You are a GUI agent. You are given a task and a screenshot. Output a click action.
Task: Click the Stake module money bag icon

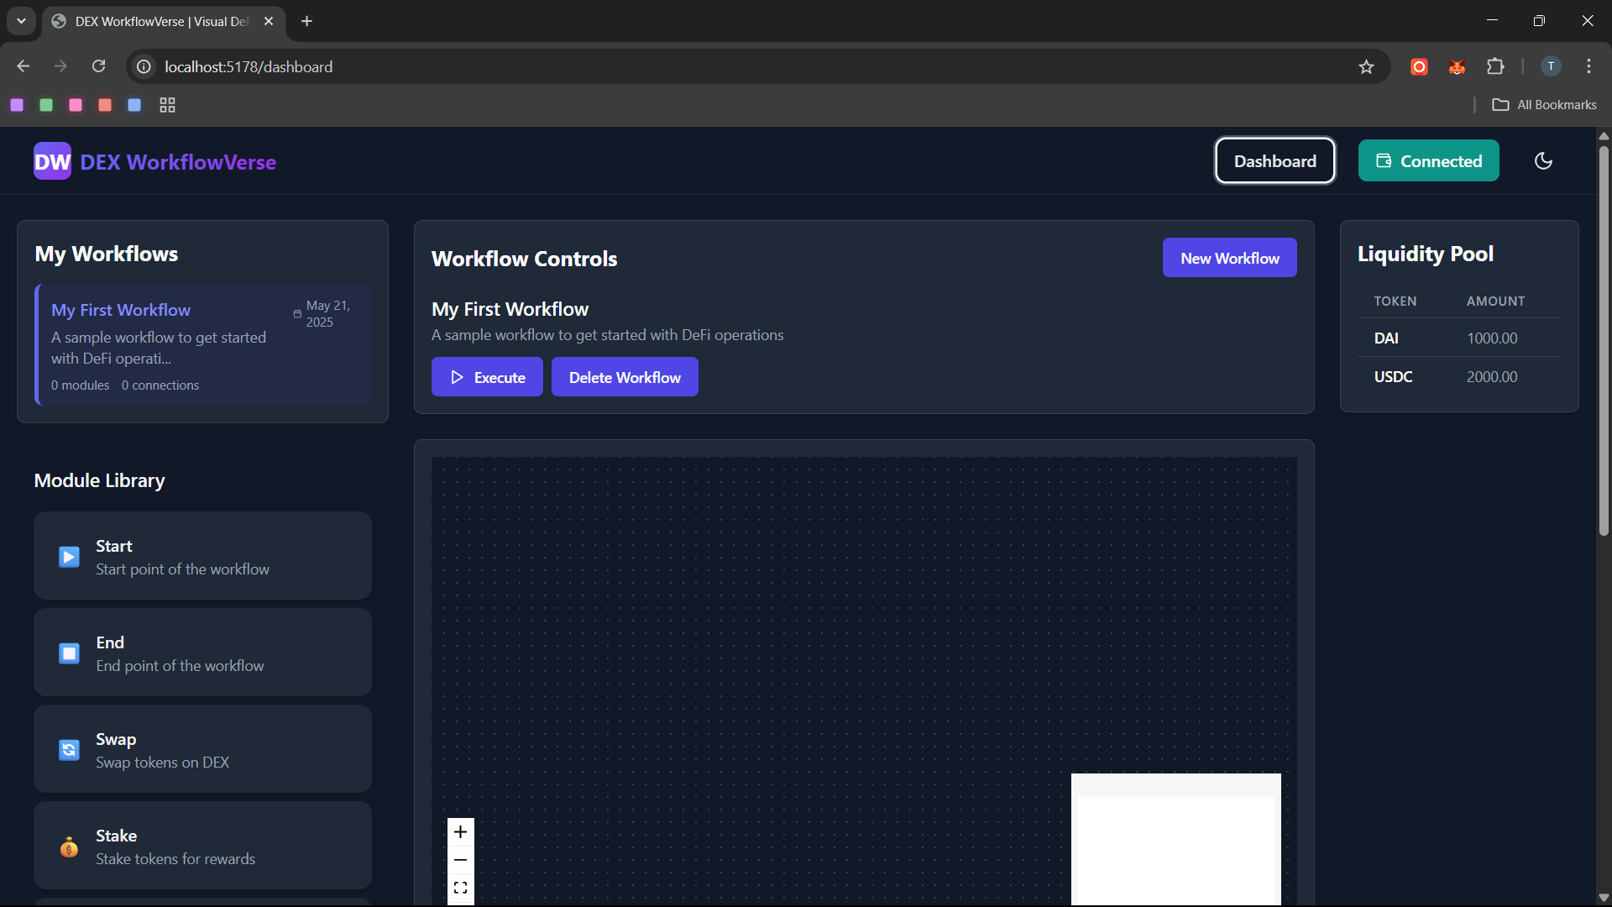[x=69, y=847]
